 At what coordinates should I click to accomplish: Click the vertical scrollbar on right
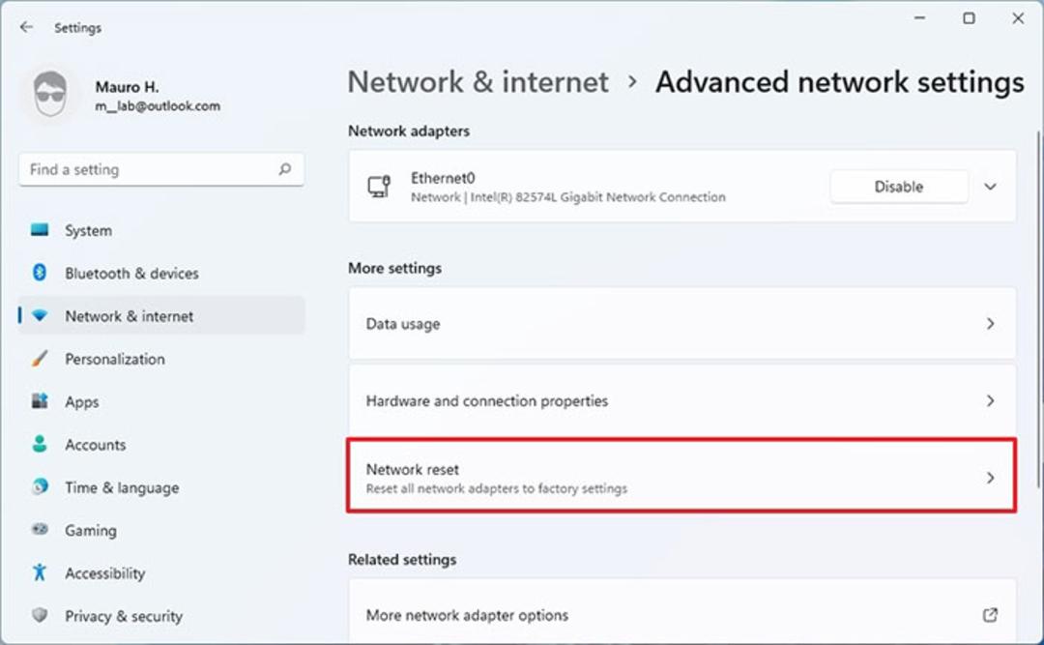(x=1038, y=309)
